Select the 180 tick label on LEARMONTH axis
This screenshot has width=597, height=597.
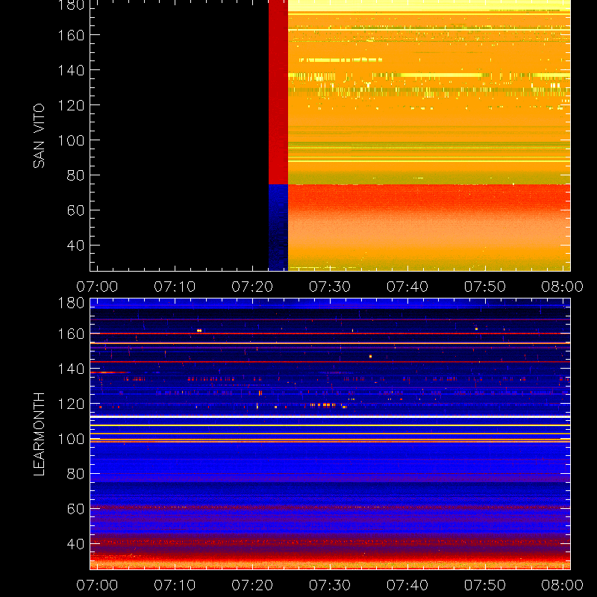tap(71, 303)
